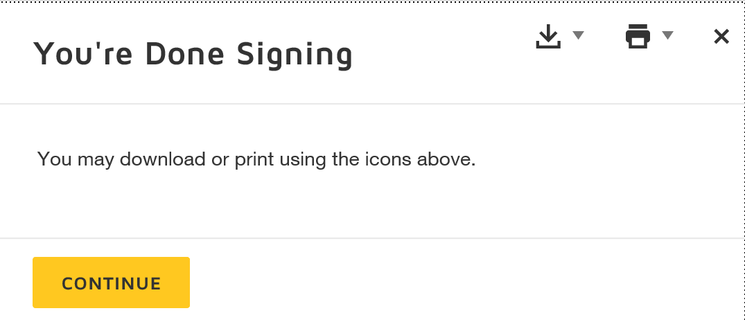745x322 pixels.
Task: Click the download or print instruction text
Action: pos(256,159)
